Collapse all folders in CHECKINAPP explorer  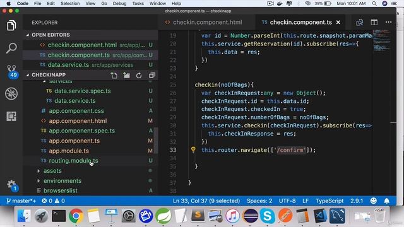[151, 76]
